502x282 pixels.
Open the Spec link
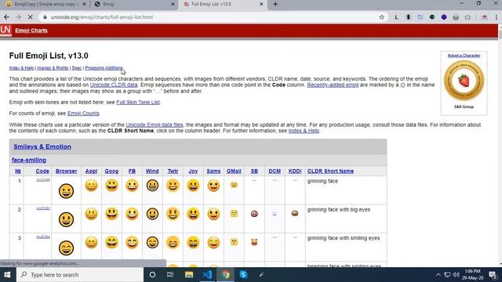point(77,68)
